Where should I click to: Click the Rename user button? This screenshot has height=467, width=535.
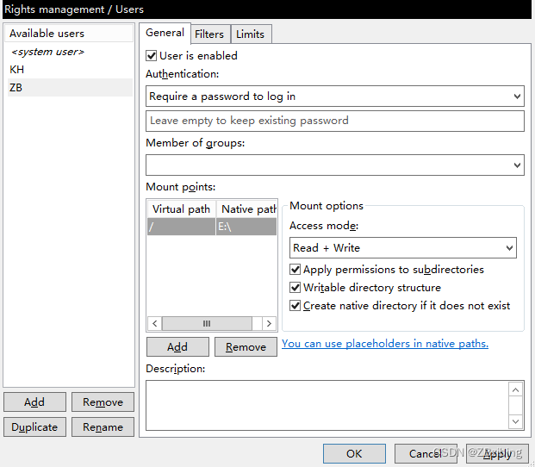click(x=103, y=427)
